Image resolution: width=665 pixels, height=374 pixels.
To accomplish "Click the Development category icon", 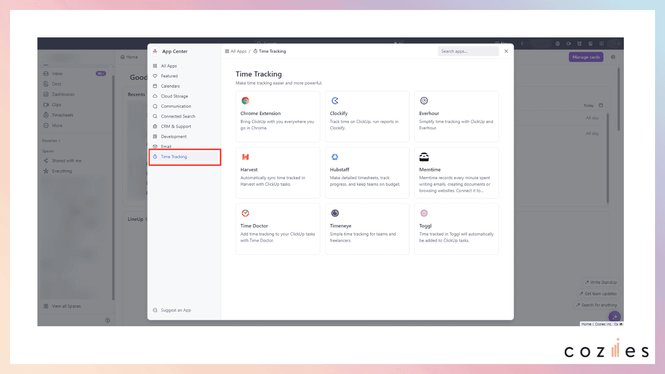I will pos(155,136).
